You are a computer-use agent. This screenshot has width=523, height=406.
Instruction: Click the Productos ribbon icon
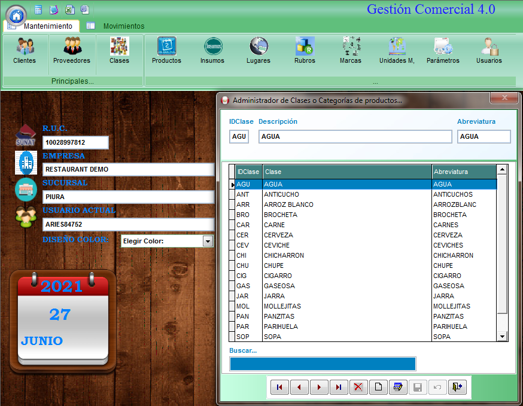166,50
